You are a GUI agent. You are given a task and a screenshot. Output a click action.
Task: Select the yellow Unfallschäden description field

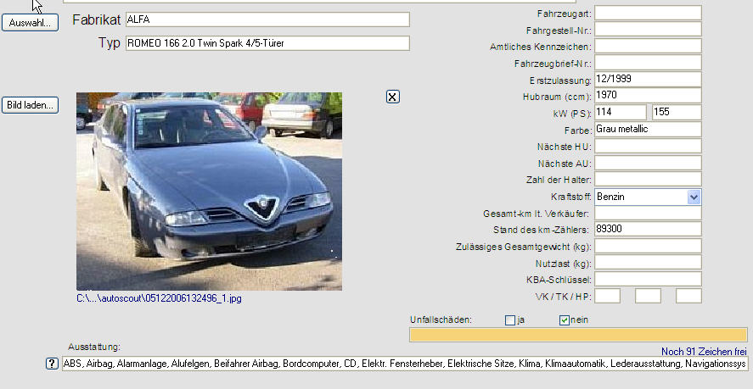click(x=578, y=335)
